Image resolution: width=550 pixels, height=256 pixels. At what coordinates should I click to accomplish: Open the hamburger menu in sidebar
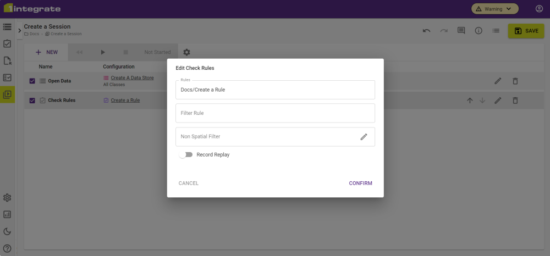[7, 26]
